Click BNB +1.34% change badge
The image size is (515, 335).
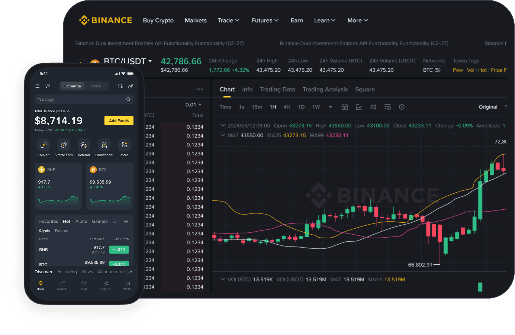click(x=119, y=250)
